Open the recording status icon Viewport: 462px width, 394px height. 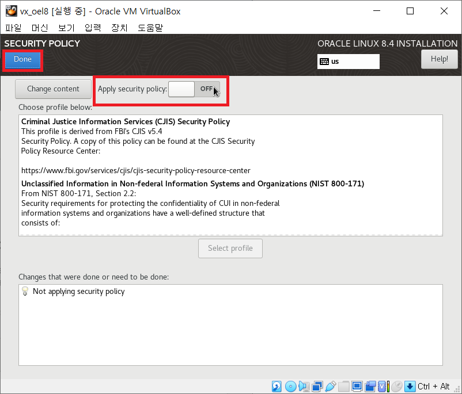pyautogui.click(x=370, y=387)
